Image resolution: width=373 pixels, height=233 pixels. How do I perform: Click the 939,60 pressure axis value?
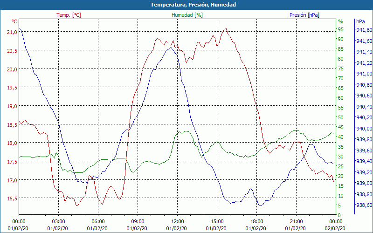tap(364, 151)
